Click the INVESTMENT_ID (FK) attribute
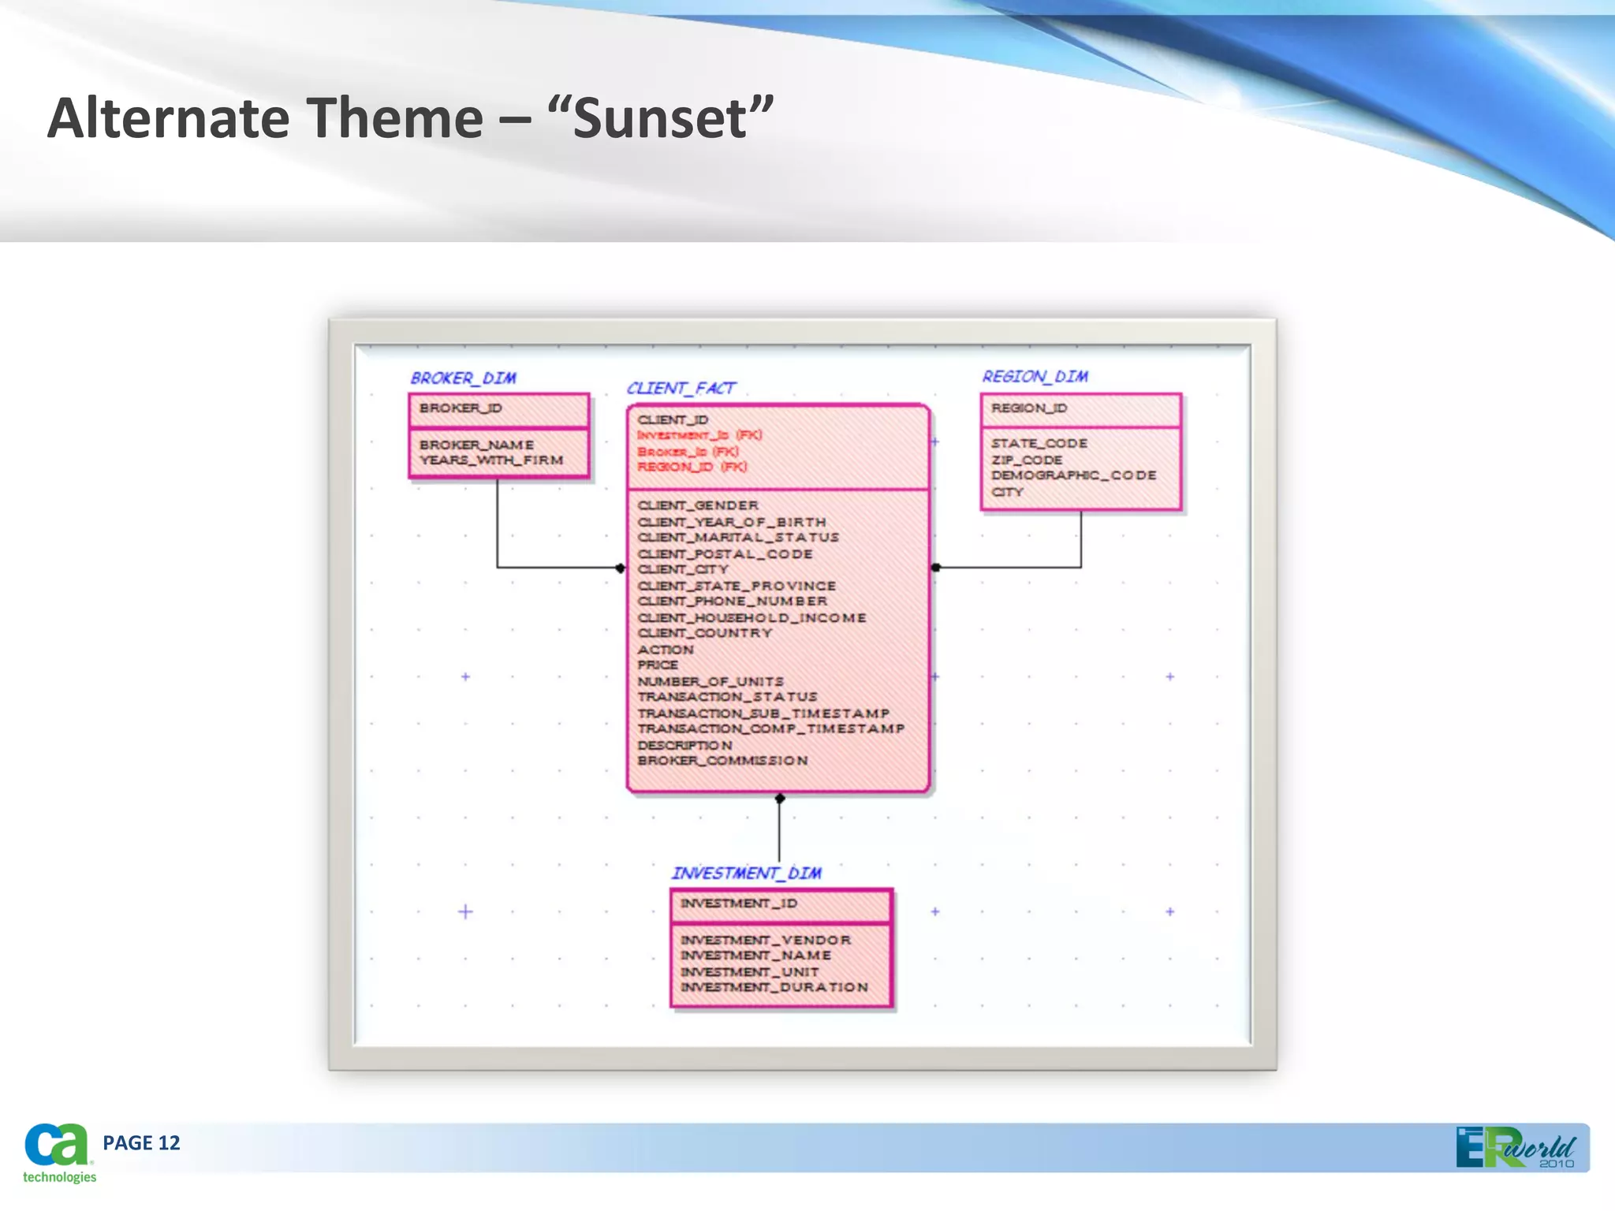 click(699, 435)
